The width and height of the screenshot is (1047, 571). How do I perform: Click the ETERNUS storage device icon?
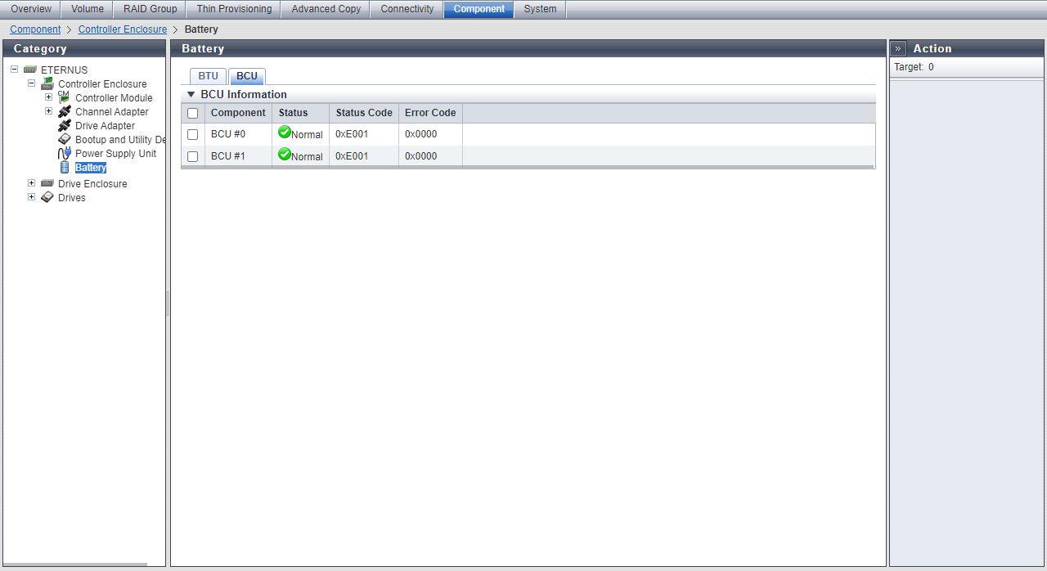[30, 70]
